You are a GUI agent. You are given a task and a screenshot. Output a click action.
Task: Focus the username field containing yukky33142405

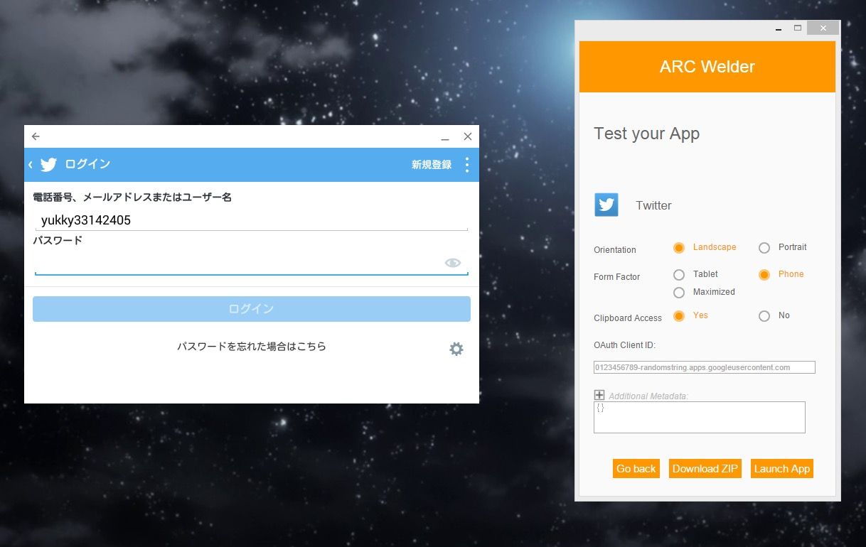point(252,220)
